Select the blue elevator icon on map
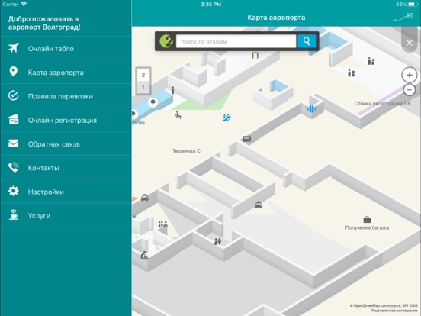The height and width of the screenshot is (316, 421). (311, 109)
